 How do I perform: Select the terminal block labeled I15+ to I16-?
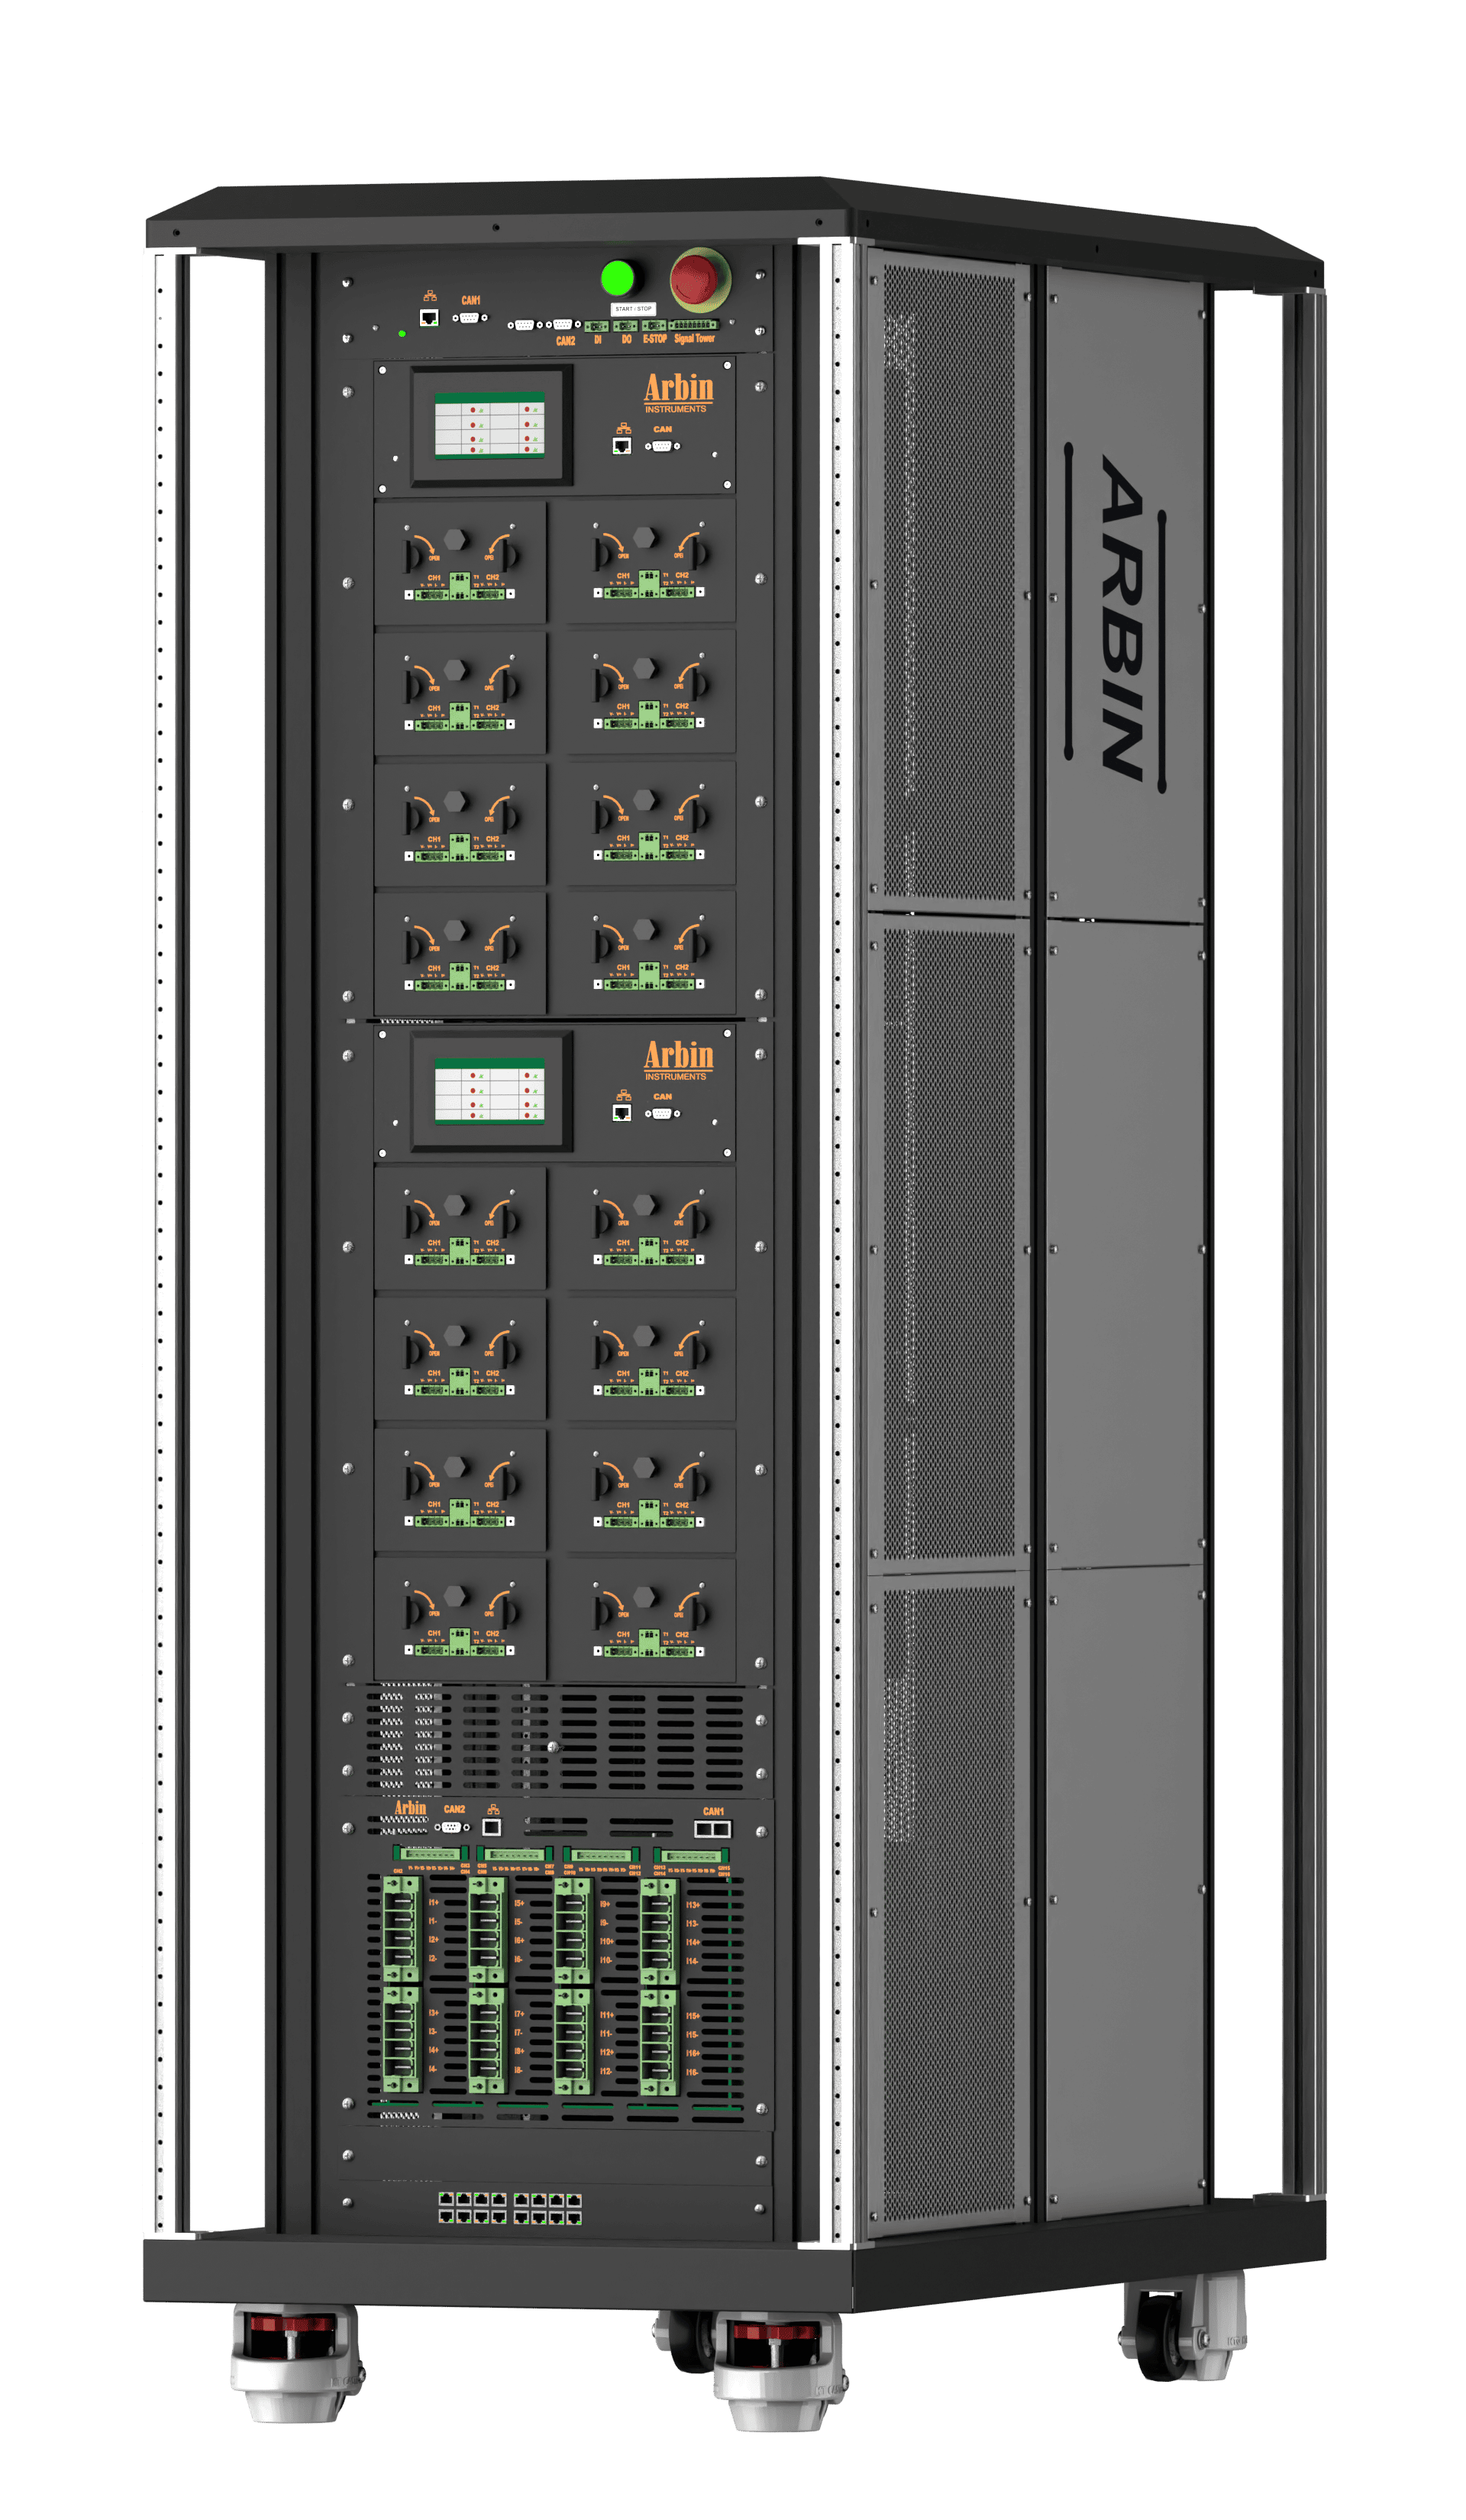click(659, 2043)
